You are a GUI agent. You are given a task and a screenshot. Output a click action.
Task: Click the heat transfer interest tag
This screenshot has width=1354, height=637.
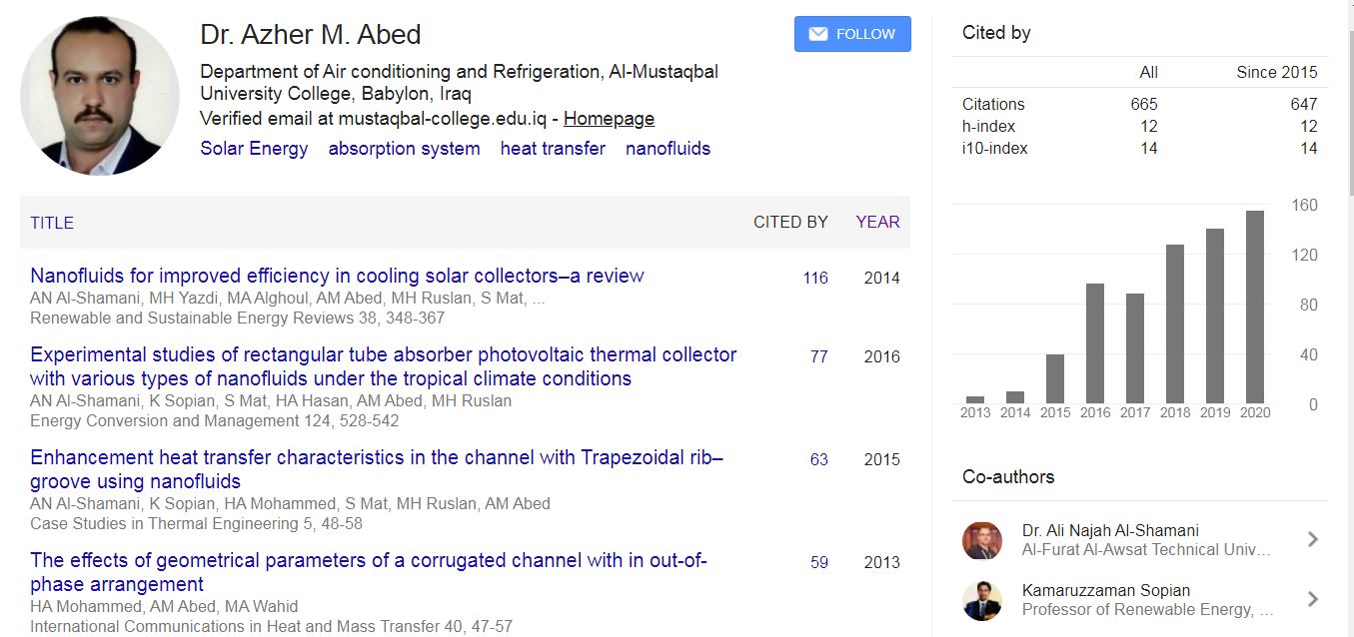tap(553, 149)
